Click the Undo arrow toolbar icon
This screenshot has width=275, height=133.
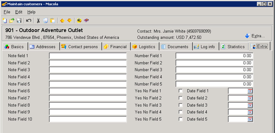(x=29, y=21)
